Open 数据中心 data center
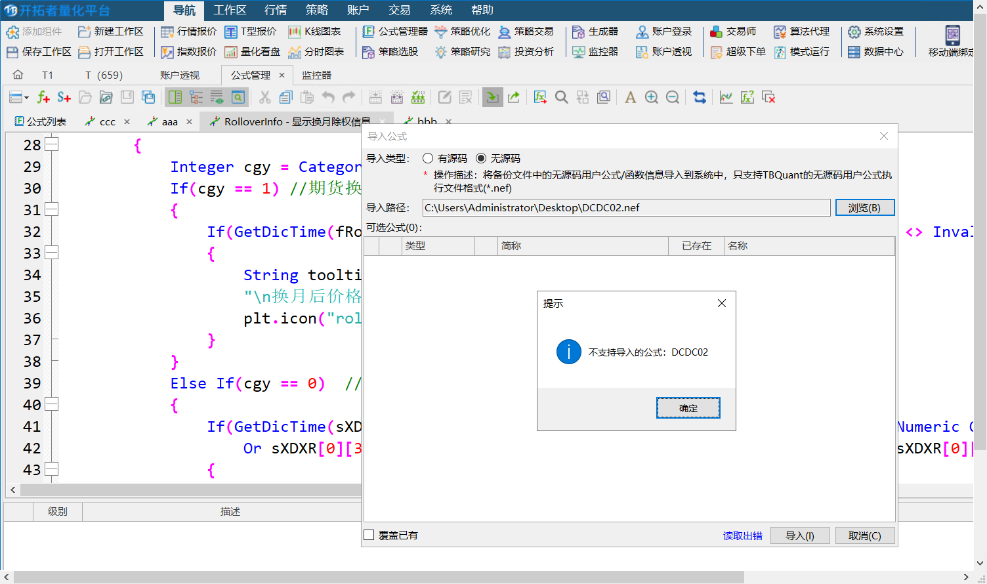987x584 pixels. (876, 52)
